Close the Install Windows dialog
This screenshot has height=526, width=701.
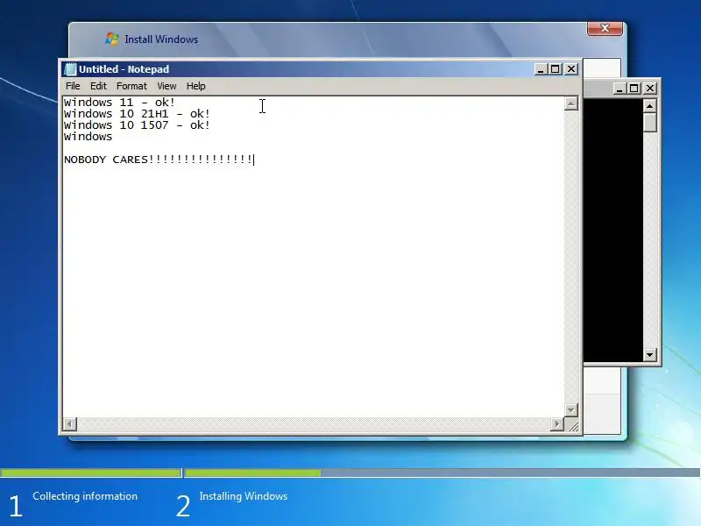[605, 28]
